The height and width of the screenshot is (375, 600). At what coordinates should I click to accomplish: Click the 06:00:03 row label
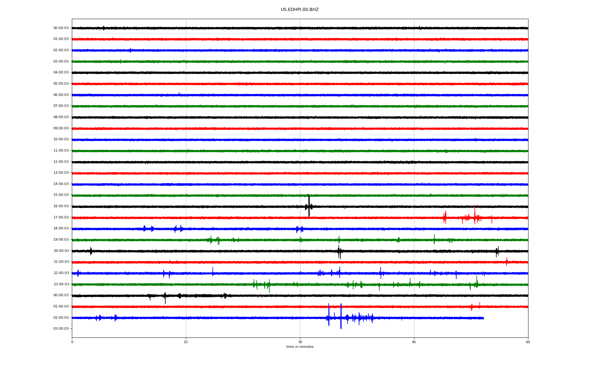(x=61, y=95)
